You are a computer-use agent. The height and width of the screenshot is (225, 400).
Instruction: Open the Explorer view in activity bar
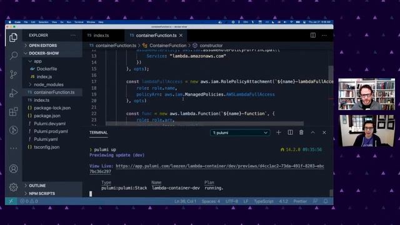(x=13, y=37)
